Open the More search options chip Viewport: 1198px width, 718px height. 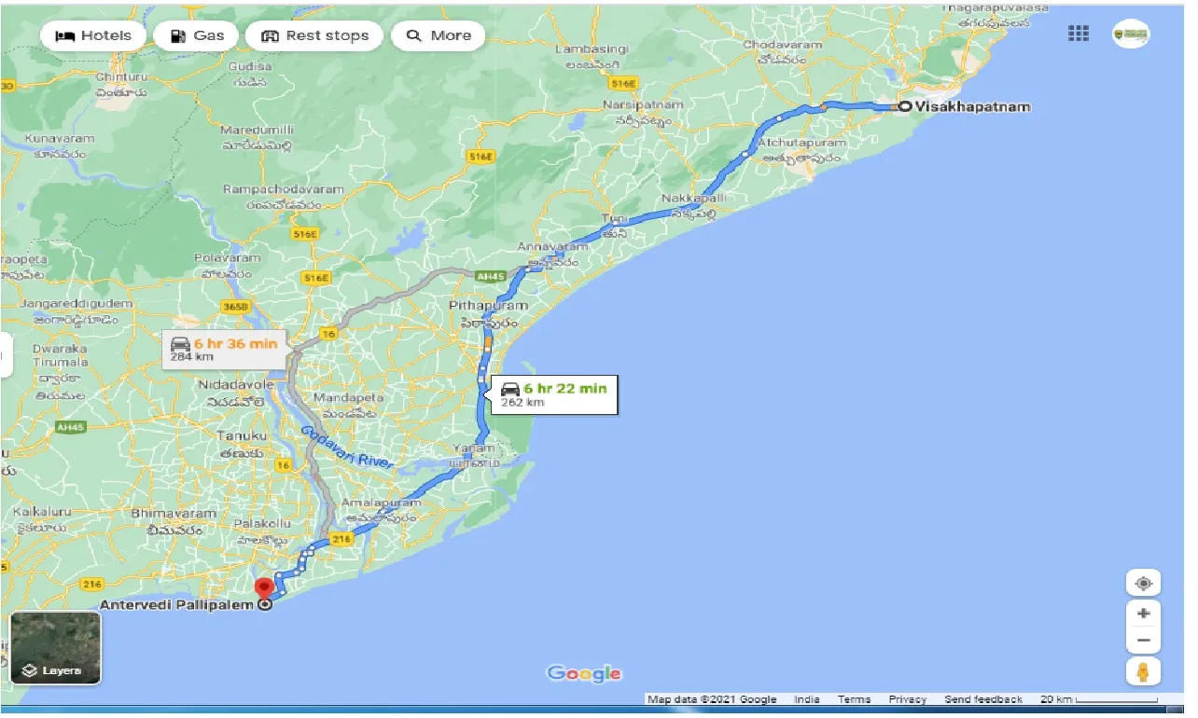[x=439, y=35]
